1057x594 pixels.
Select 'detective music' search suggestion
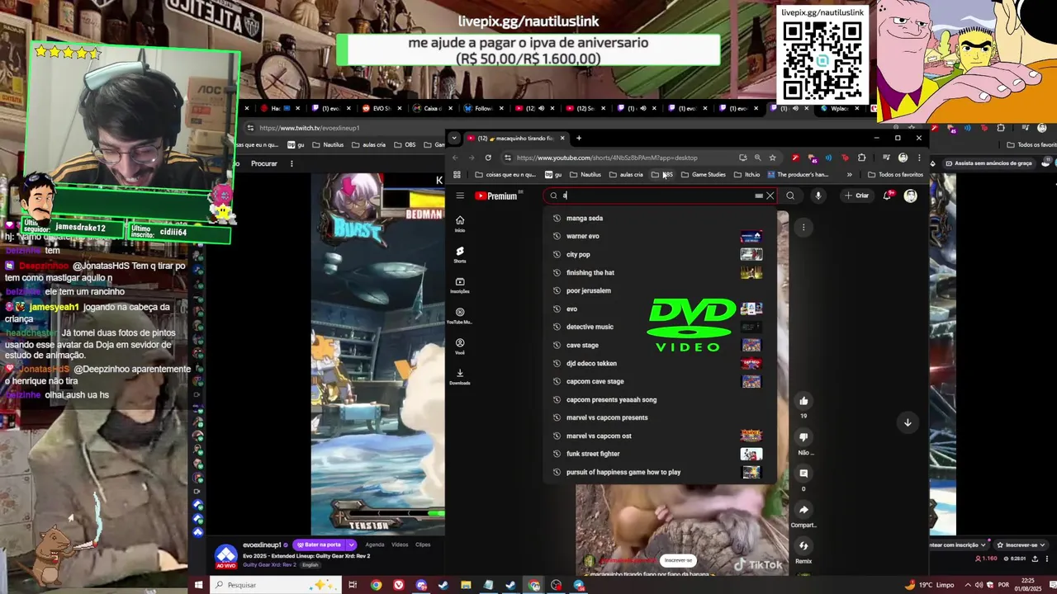tap(659, 327)
